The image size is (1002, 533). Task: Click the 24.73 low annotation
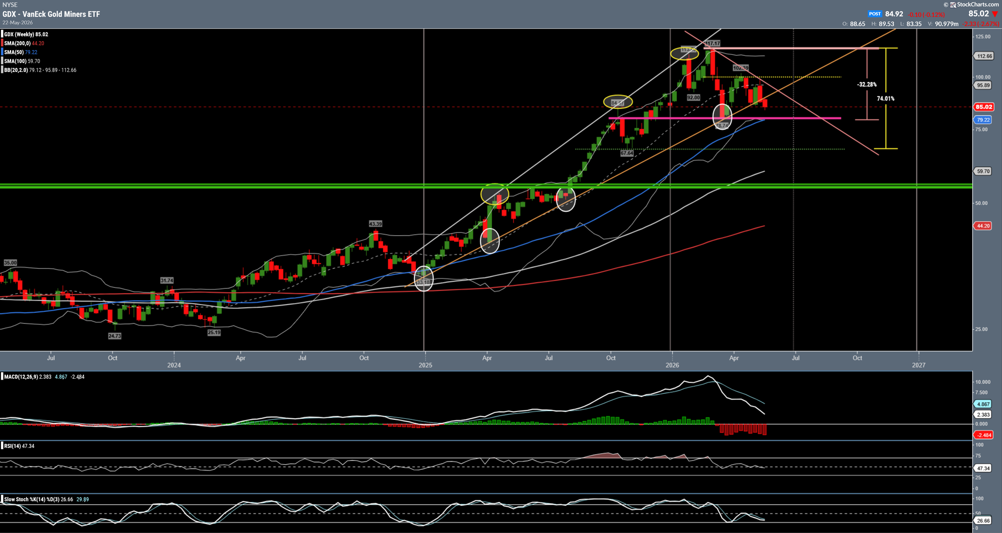click(x=114, y=336)
